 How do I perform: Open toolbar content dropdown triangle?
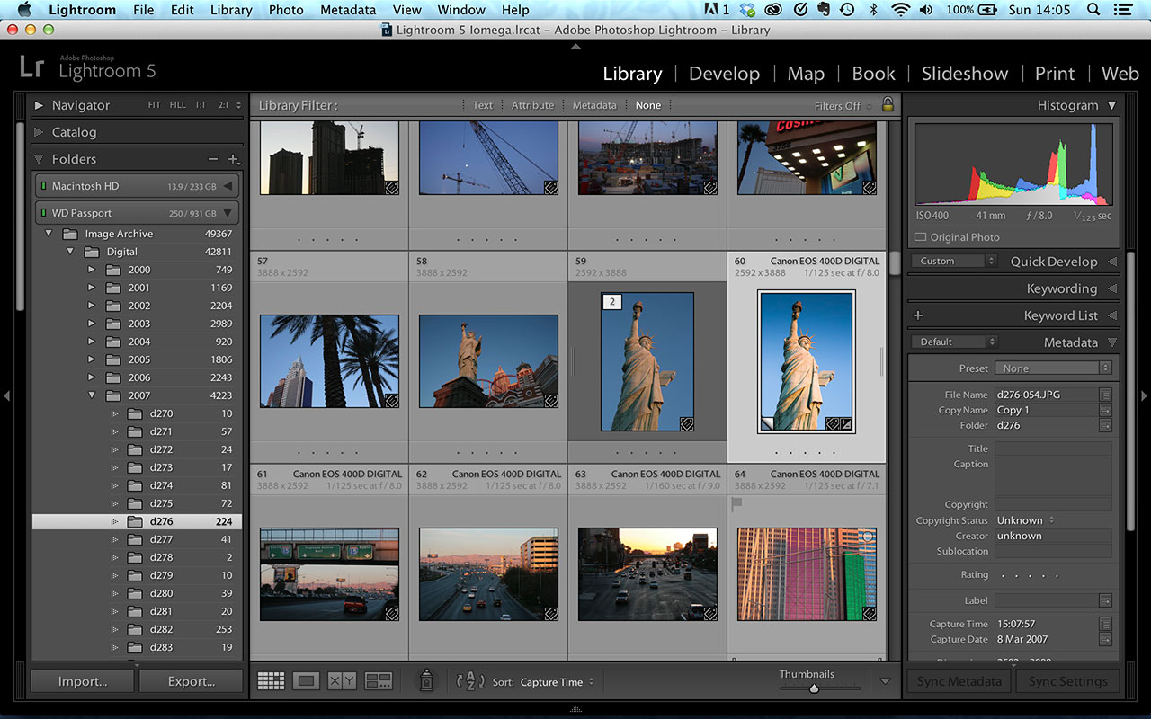[885, 681]
